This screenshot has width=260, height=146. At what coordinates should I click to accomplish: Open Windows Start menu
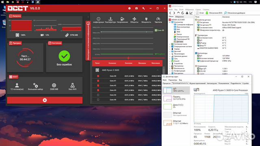(2, 2)
